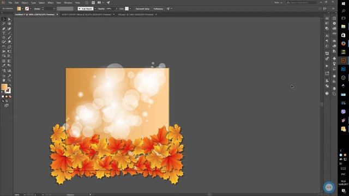Set paint mode to Color
Viewport: 349px width, 196px height.
click(x=3, y=97)
